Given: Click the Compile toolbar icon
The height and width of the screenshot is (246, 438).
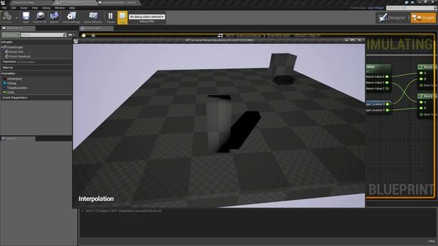Looking at the screenshot, I should (8, 17).
